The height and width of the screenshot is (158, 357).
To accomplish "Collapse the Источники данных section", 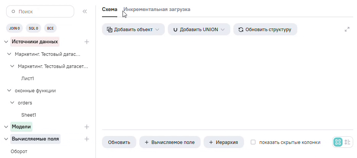I will [x=6, y=42].
